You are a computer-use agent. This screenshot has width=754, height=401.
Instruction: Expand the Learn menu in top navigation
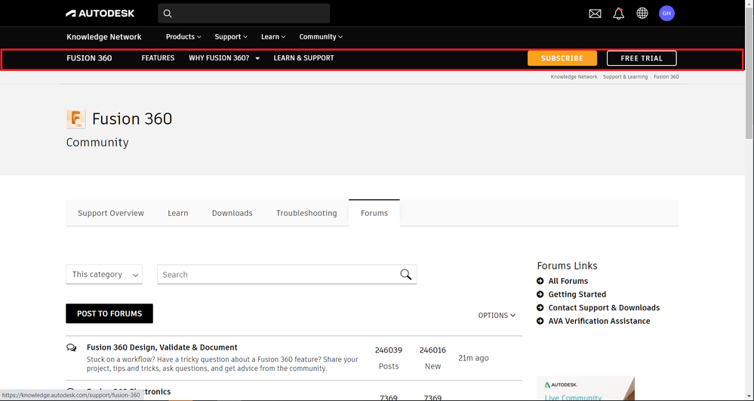pyautogui.click(x=273, y=36)
